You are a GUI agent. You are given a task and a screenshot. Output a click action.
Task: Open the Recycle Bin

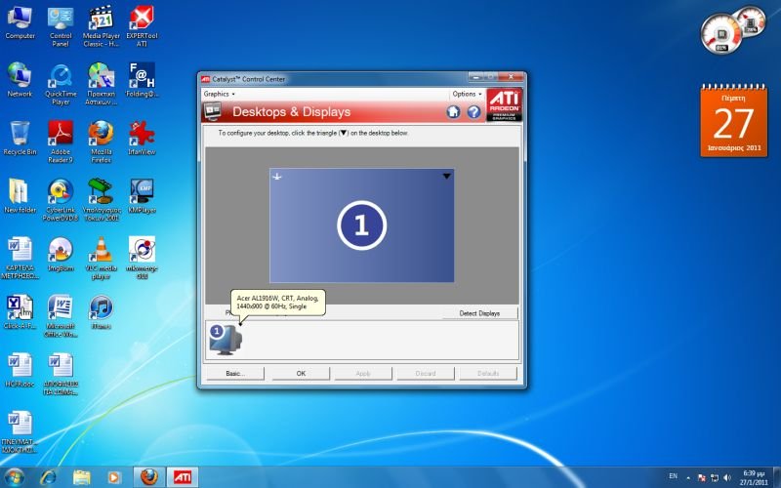tap(20, 139)
